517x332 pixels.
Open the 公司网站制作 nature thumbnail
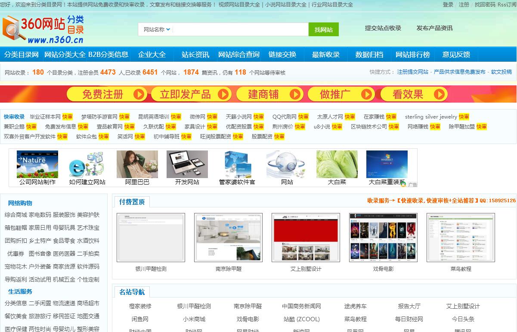(x=37, y=164)
